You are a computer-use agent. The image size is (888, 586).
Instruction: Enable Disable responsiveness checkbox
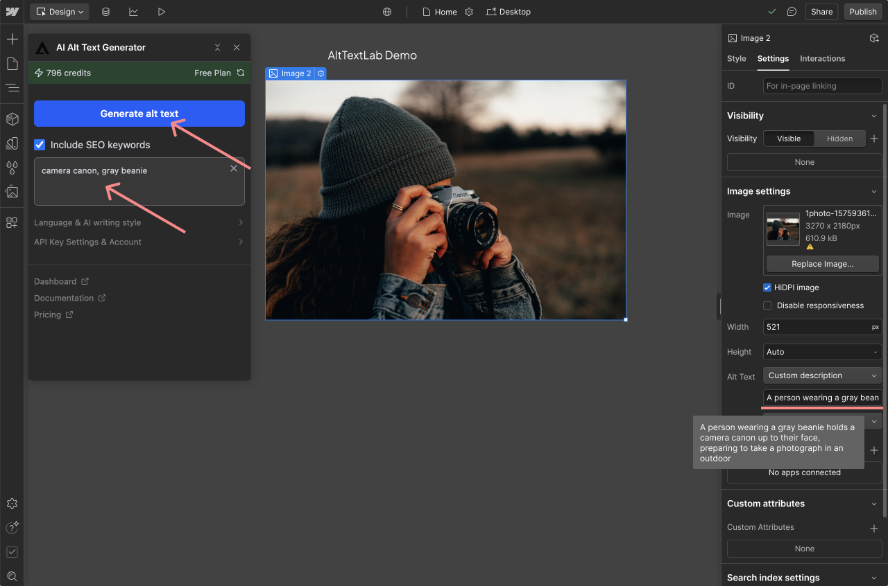pyautogui.click(x=767, y=305)
